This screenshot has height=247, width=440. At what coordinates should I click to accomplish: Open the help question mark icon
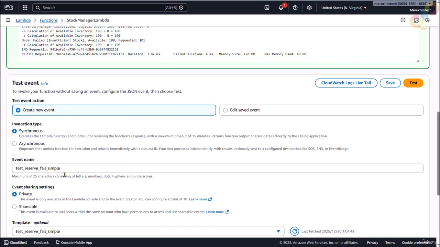pos(295,8)
